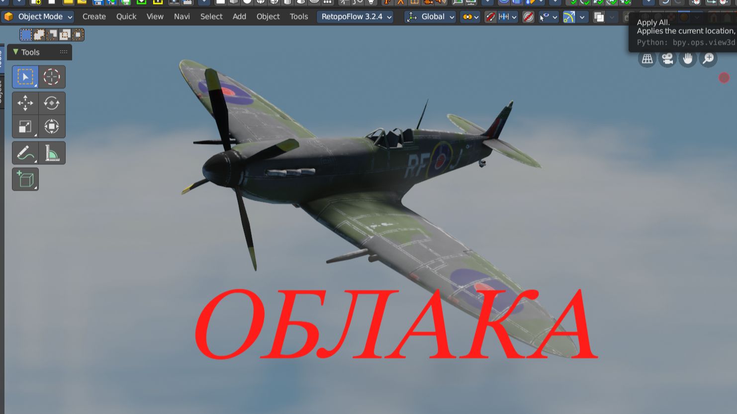Select the Measure tool
The image size is (737, 414).
coord(52,153)
